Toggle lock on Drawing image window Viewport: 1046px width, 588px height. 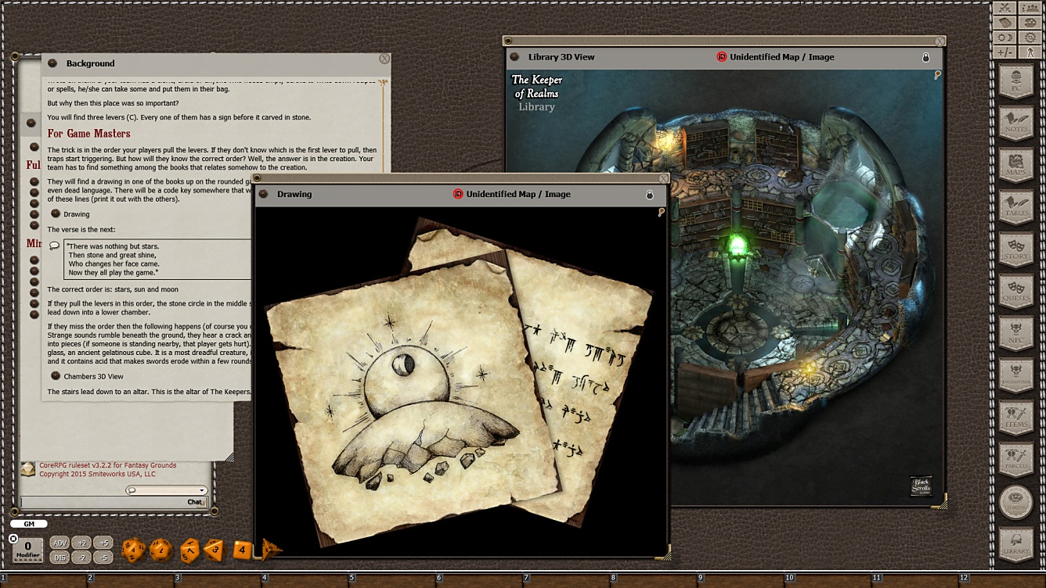649,195
